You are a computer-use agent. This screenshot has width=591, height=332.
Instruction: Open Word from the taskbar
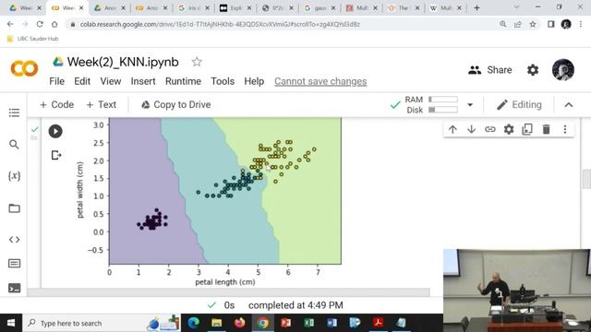coord(332,323)
